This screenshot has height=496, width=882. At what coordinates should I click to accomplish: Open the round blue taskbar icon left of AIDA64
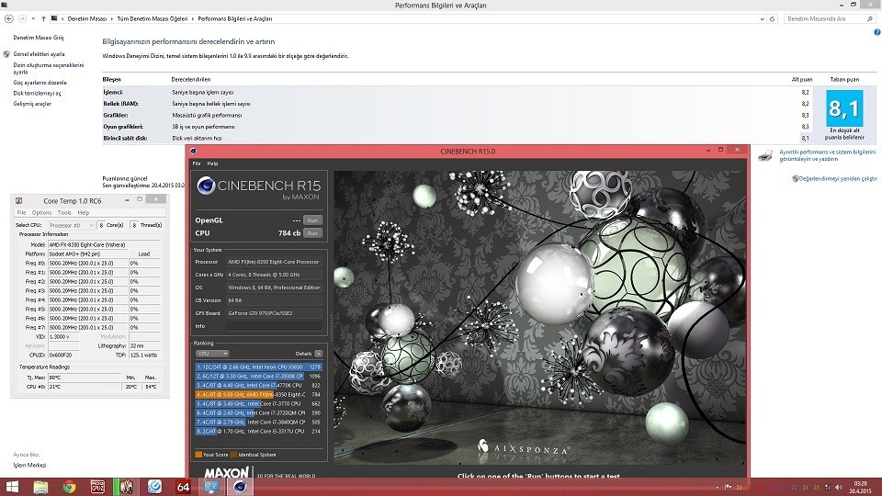click(154, 487)
